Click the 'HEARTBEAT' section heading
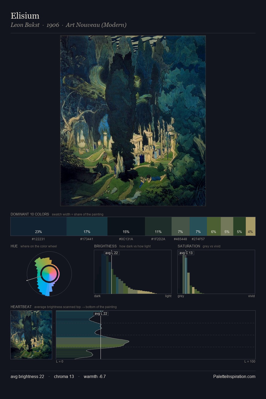Screen dimensions: 266x399 tap(21, 307)
